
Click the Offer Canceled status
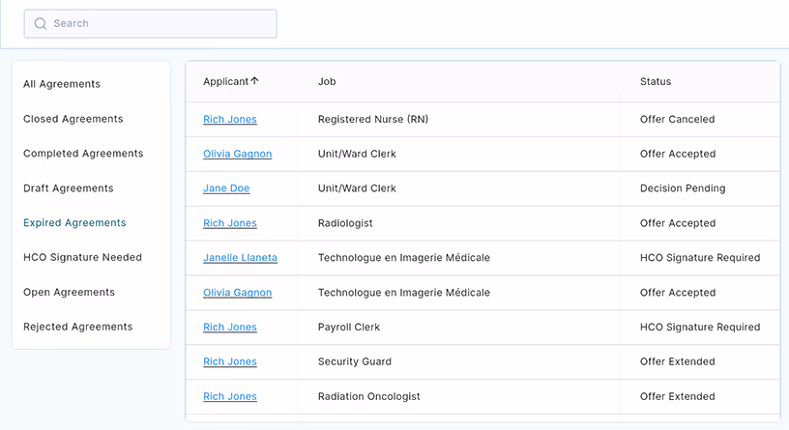coord(677,119)
